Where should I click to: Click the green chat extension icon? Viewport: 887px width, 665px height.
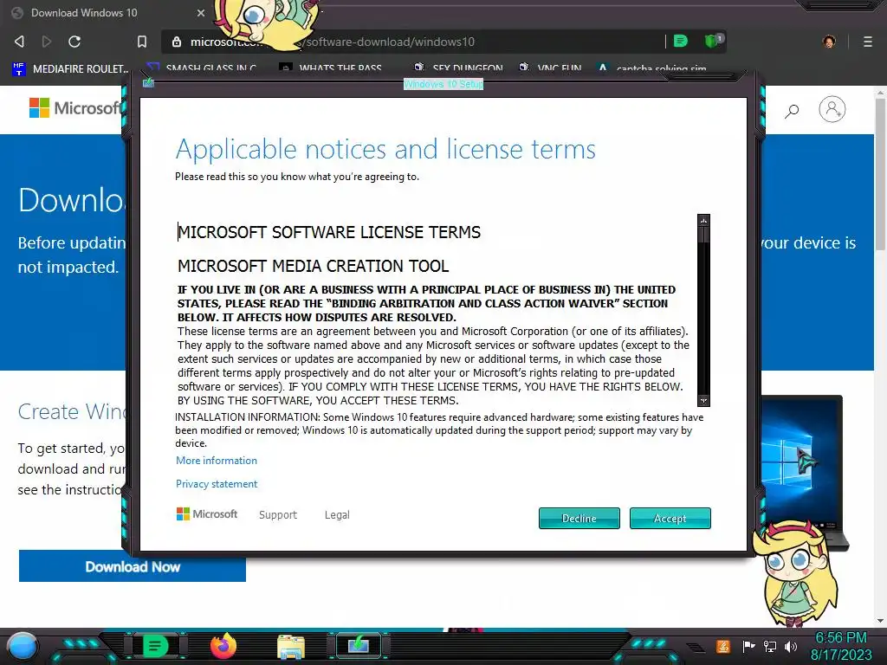681,41
